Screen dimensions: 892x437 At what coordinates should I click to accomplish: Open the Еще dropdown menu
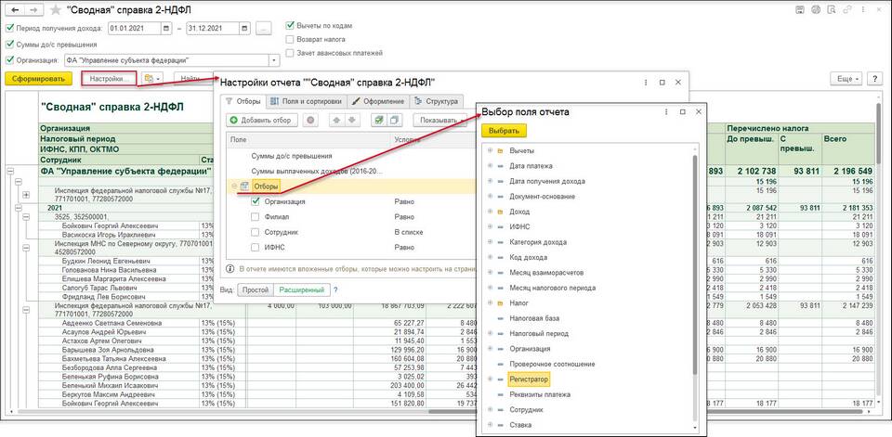(x=847, y=79)
